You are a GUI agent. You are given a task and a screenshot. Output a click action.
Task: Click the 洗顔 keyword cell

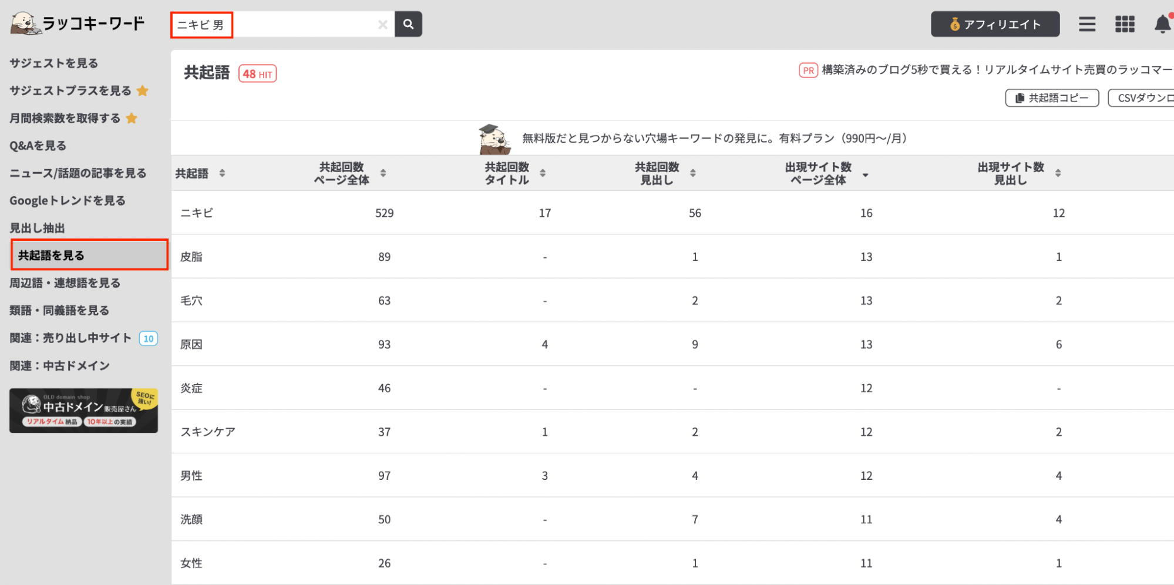click(x=191, y=519)
